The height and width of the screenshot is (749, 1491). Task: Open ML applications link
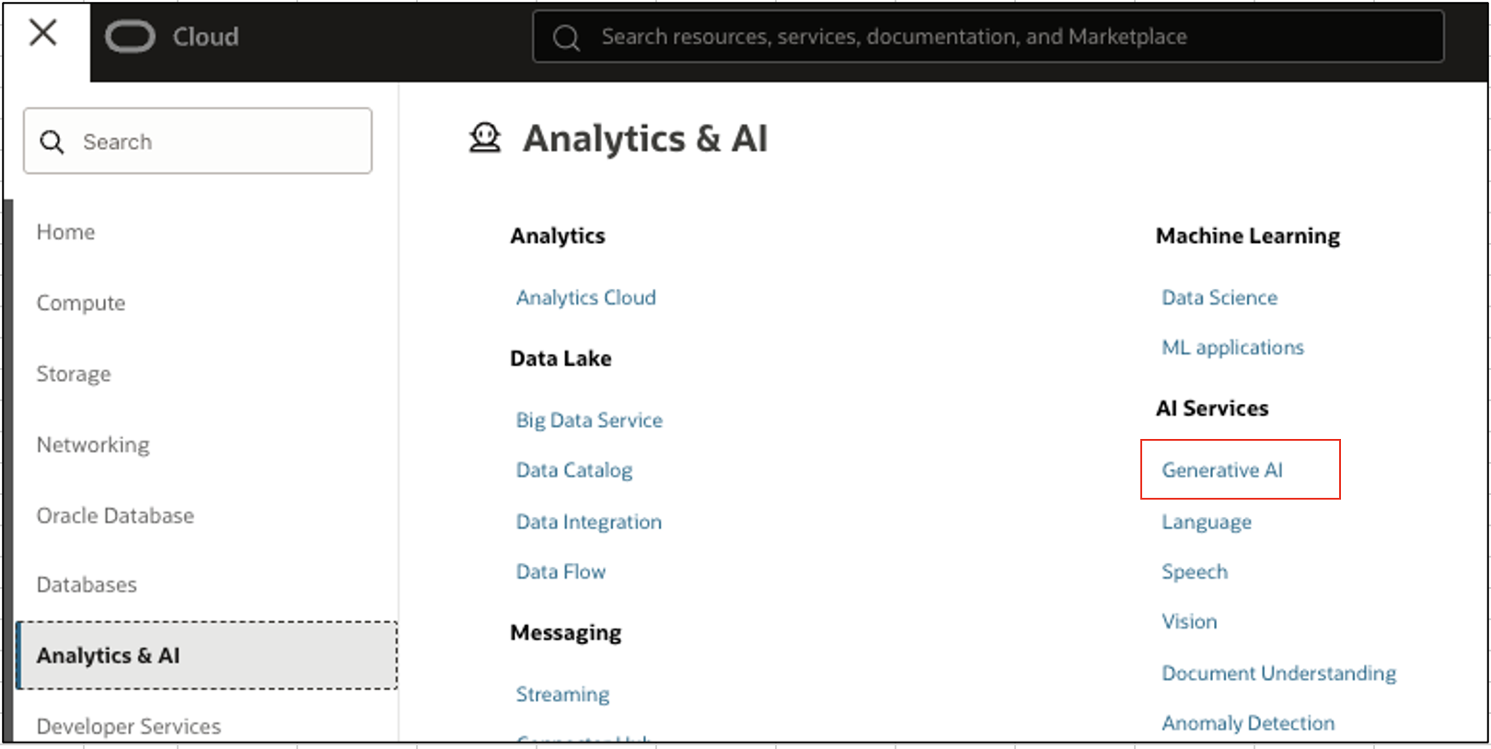(1232, 347)
